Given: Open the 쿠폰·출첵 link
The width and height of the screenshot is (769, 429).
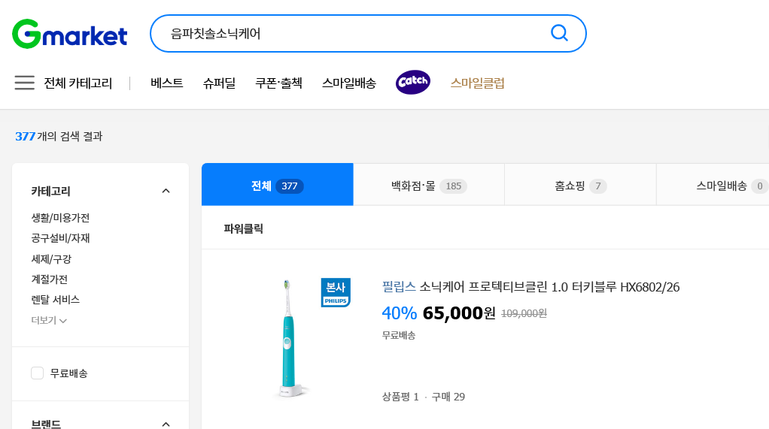Looking at the screenshot, I should [278, 83].
